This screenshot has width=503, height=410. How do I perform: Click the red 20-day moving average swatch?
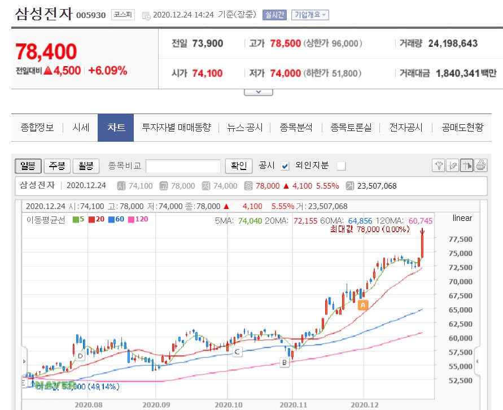tap(92, 220)
